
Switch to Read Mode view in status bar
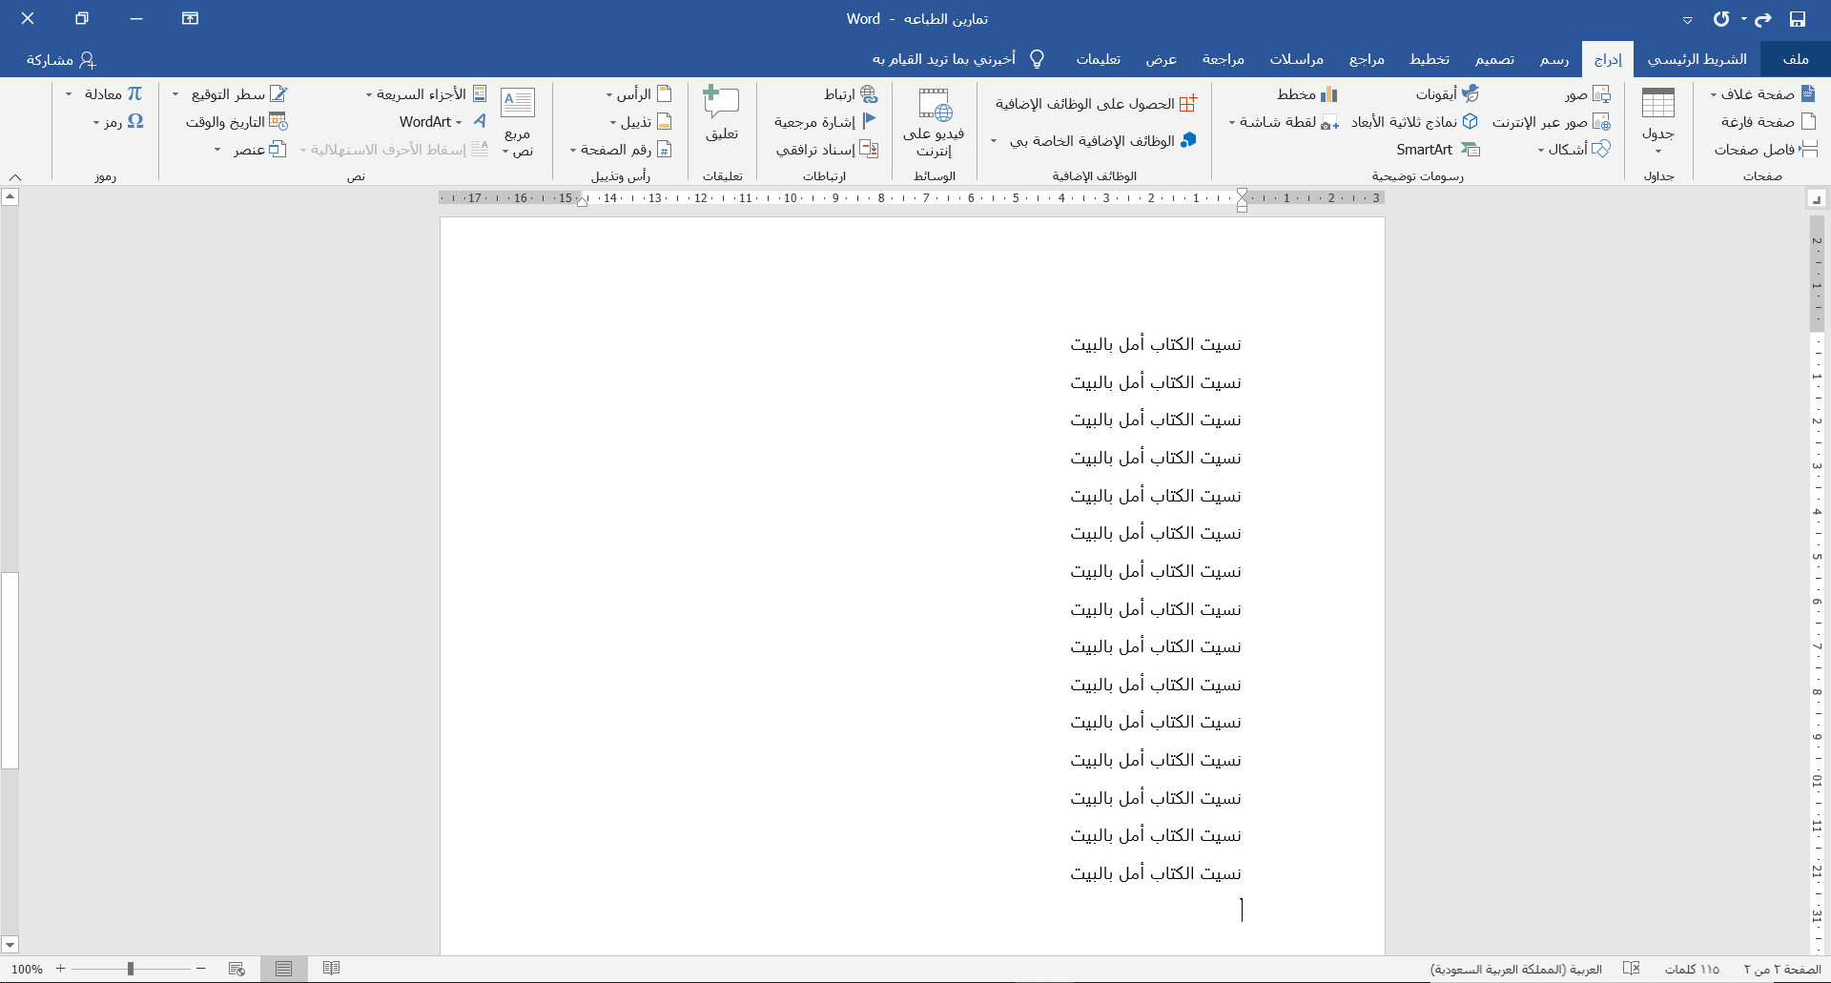(x=331, y=969)
